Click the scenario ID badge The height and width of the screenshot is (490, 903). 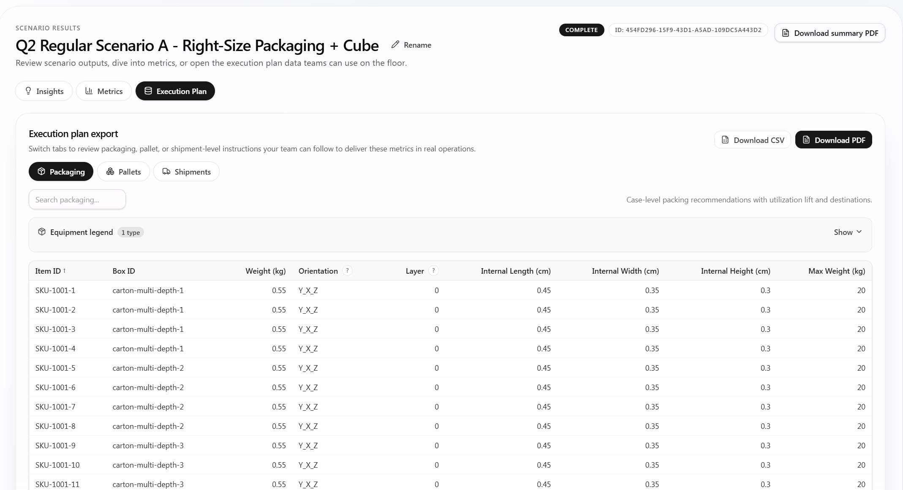(688, 30)
